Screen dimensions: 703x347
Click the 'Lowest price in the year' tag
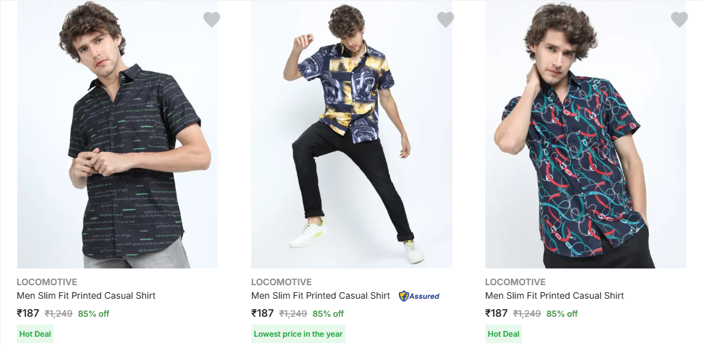click(x=298, y=333)
